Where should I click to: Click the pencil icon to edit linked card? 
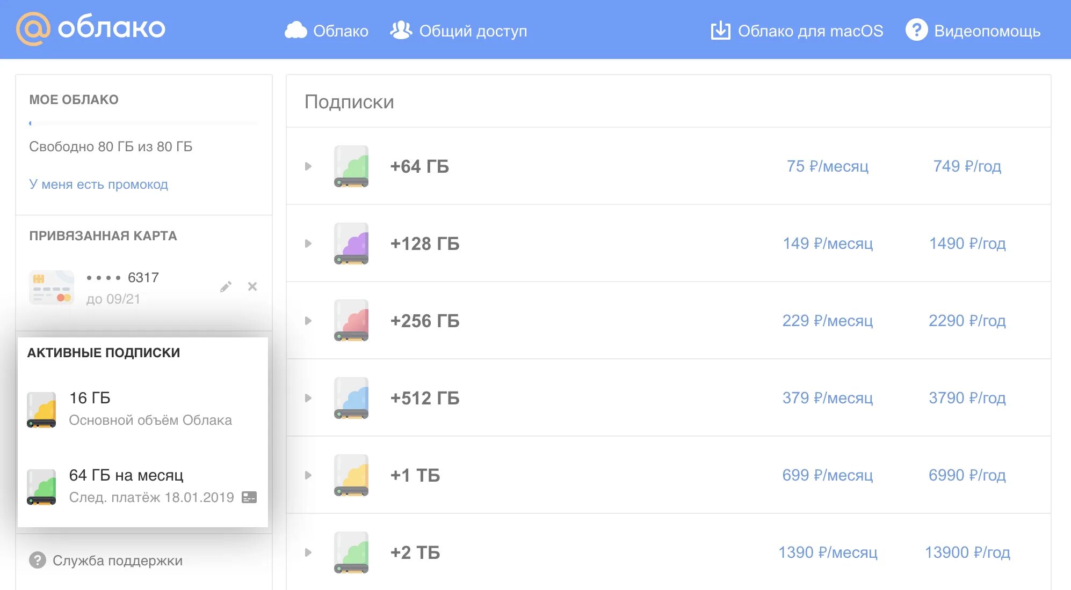point(226,287)
